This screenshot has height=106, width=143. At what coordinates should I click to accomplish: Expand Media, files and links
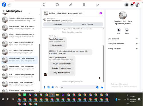(x=123, y=44)
